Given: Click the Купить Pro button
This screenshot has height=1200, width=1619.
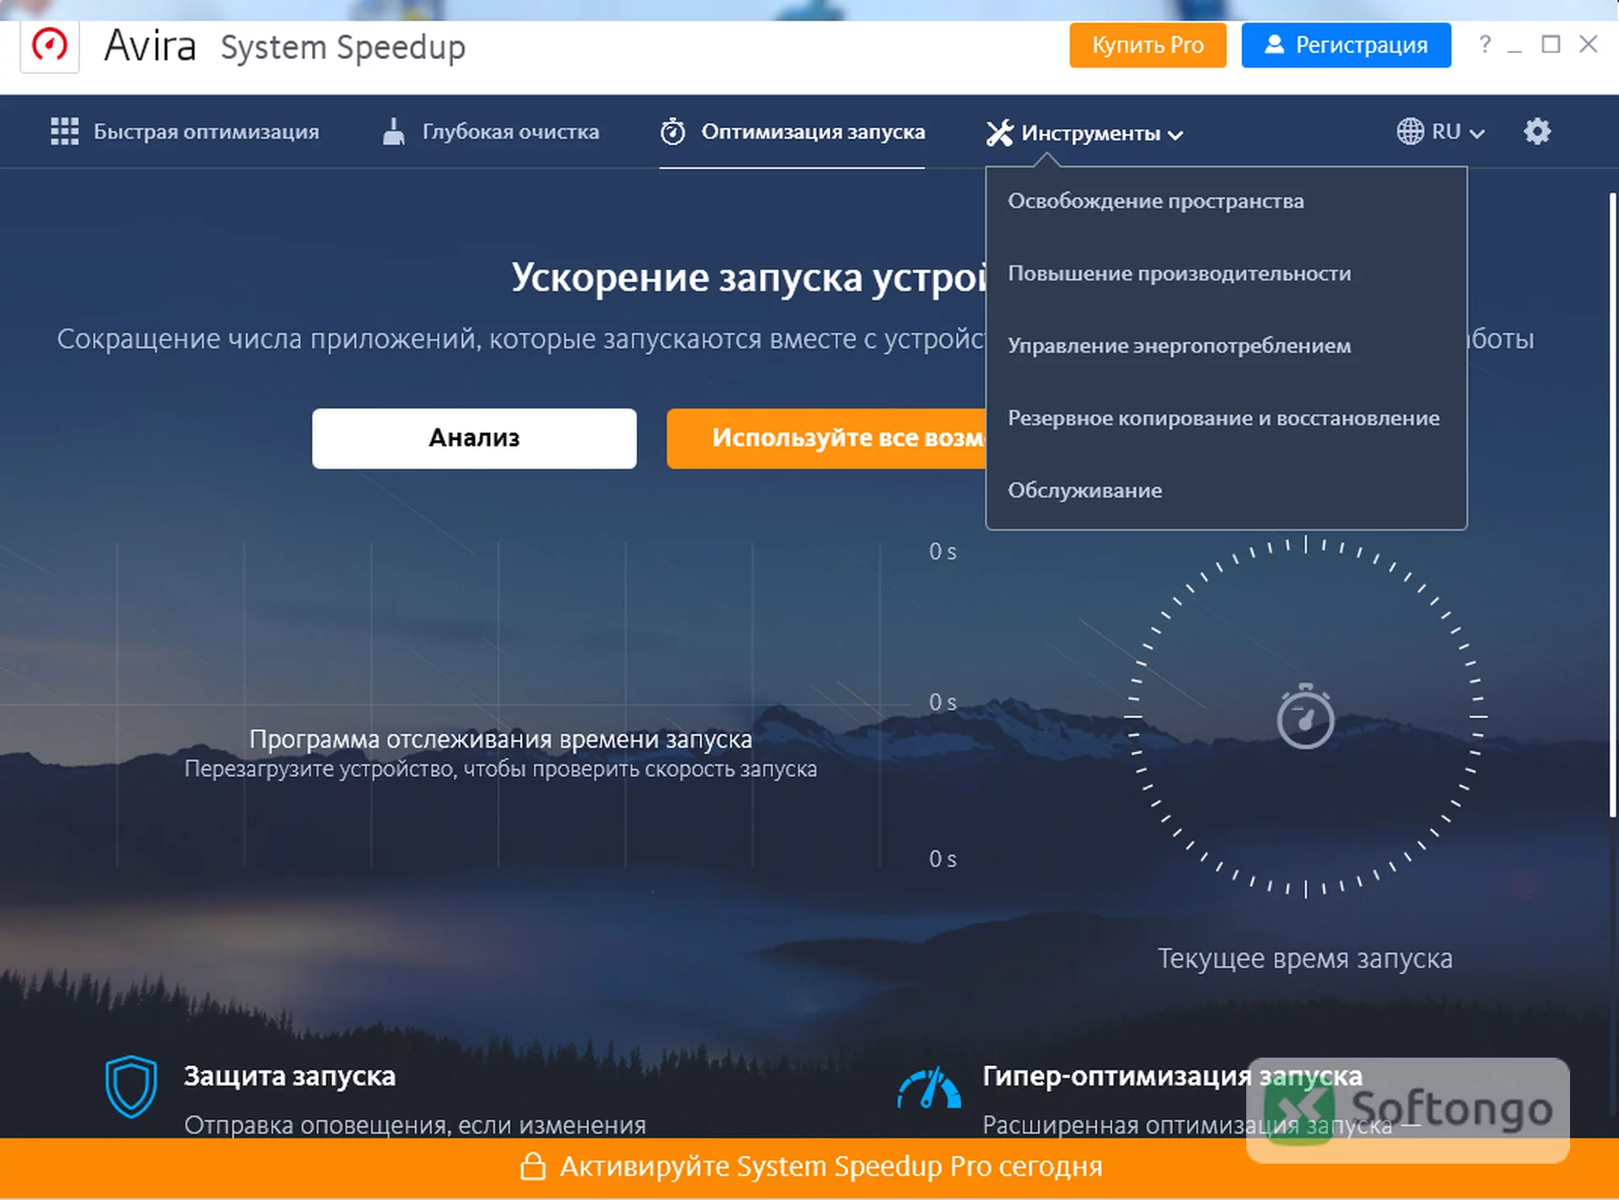Looking at the screenshot, I should coord(1148,45).
